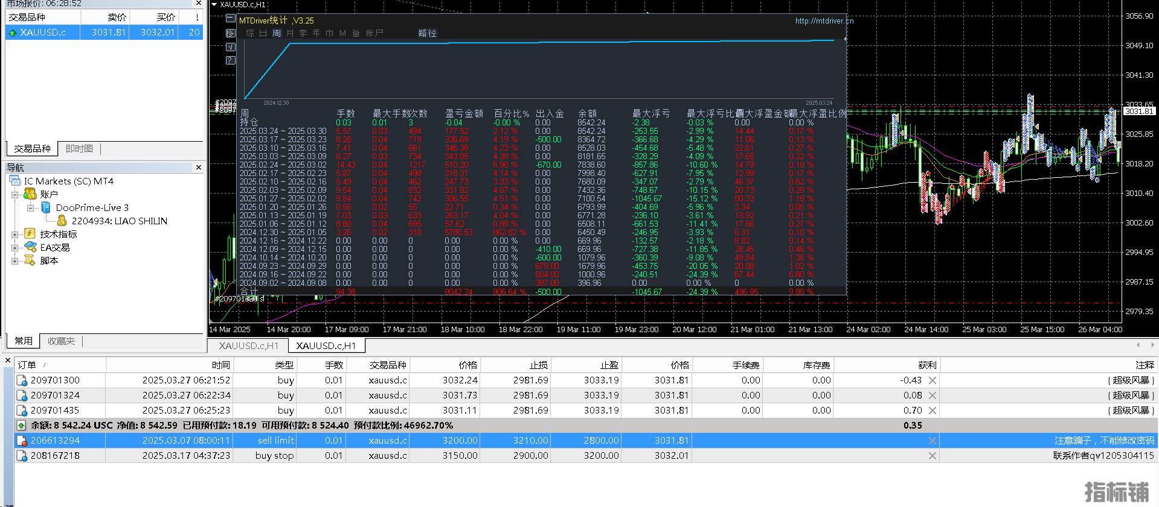Select the 综 summary tab in MTDriver
The height and width of the screenshot is (507, 1159).
250,33
